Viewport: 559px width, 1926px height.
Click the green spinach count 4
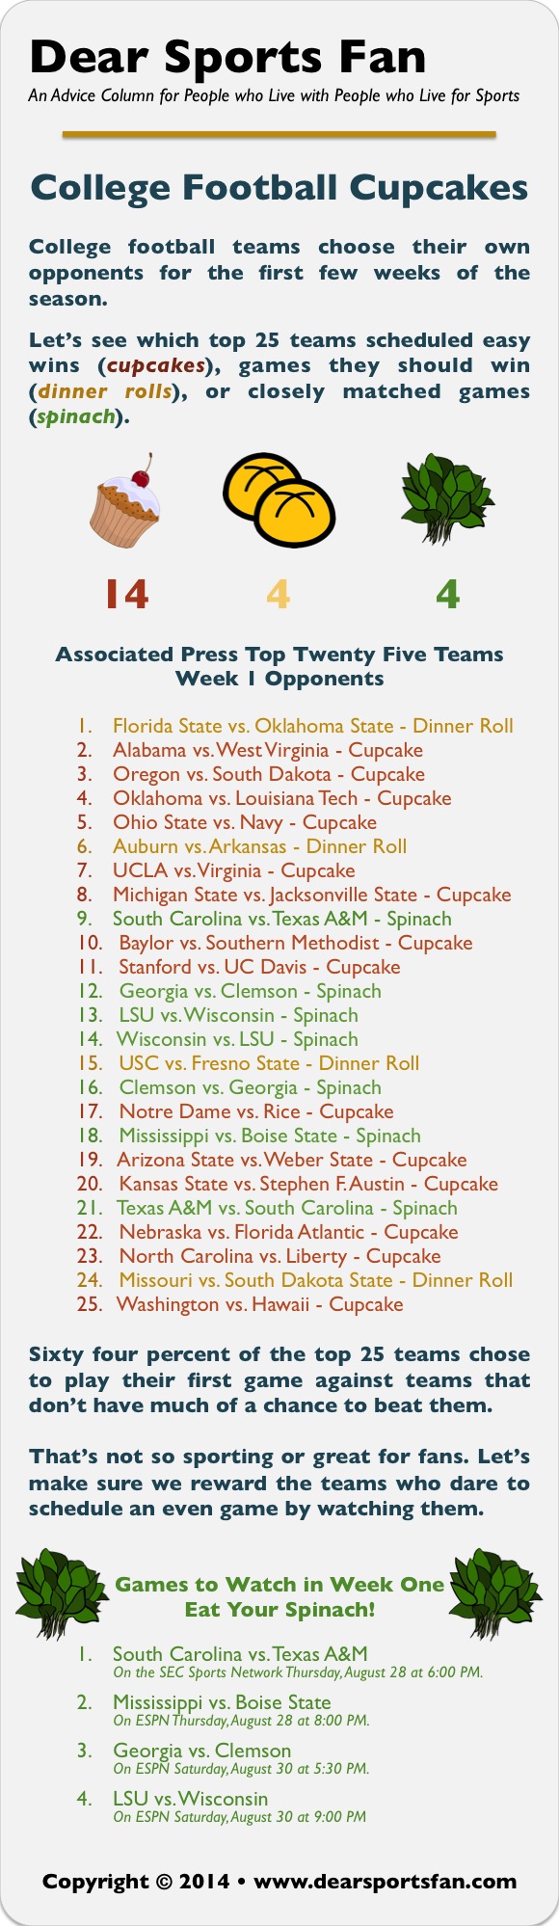pos(447,594)
